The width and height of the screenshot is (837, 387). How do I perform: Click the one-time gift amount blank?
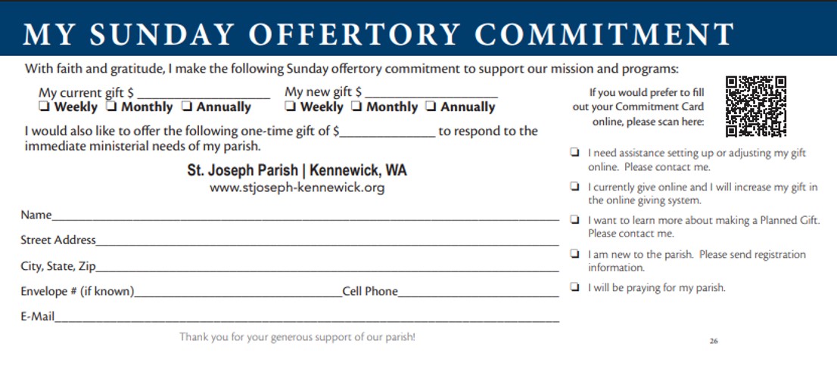(387, 132)
